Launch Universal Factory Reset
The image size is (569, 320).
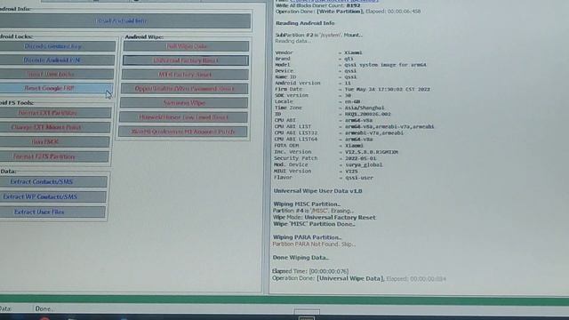pyautogui.click(x=186, y=60)
